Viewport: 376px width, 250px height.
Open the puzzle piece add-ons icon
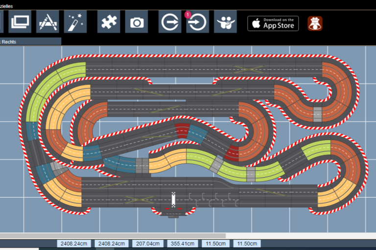pyautogui.click(x=109, y=22)
